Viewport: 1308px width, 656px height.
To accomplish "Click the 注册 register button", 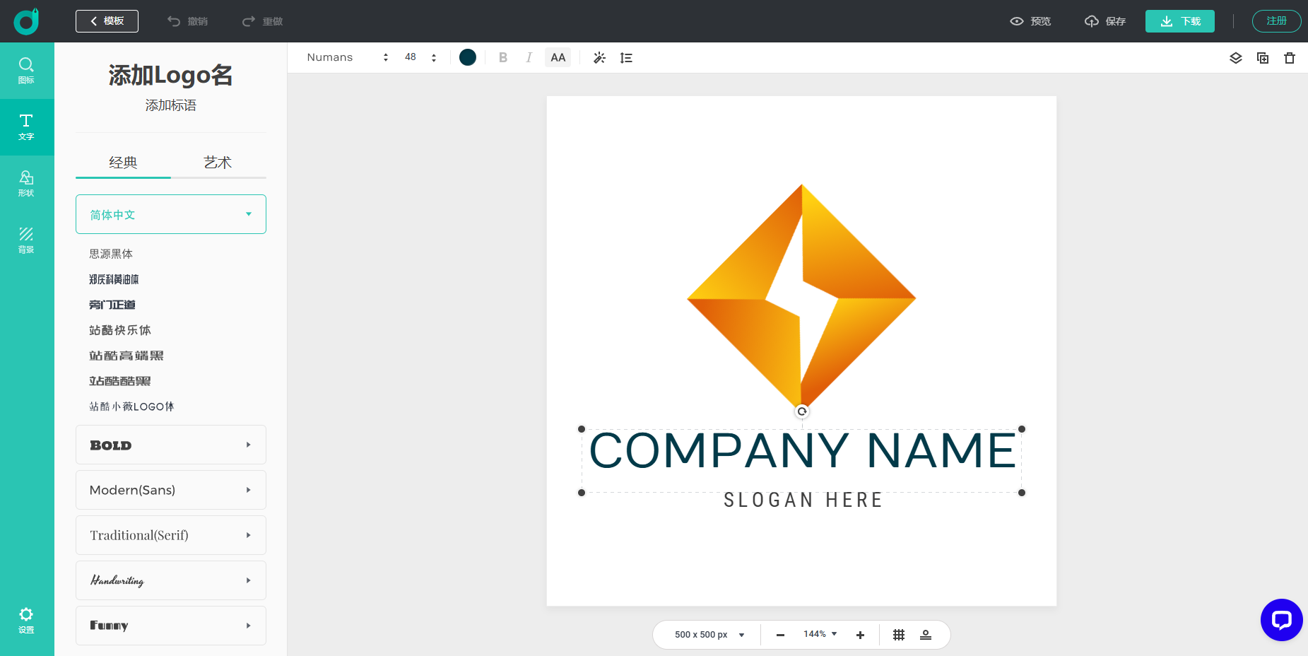I will 1275,21.
